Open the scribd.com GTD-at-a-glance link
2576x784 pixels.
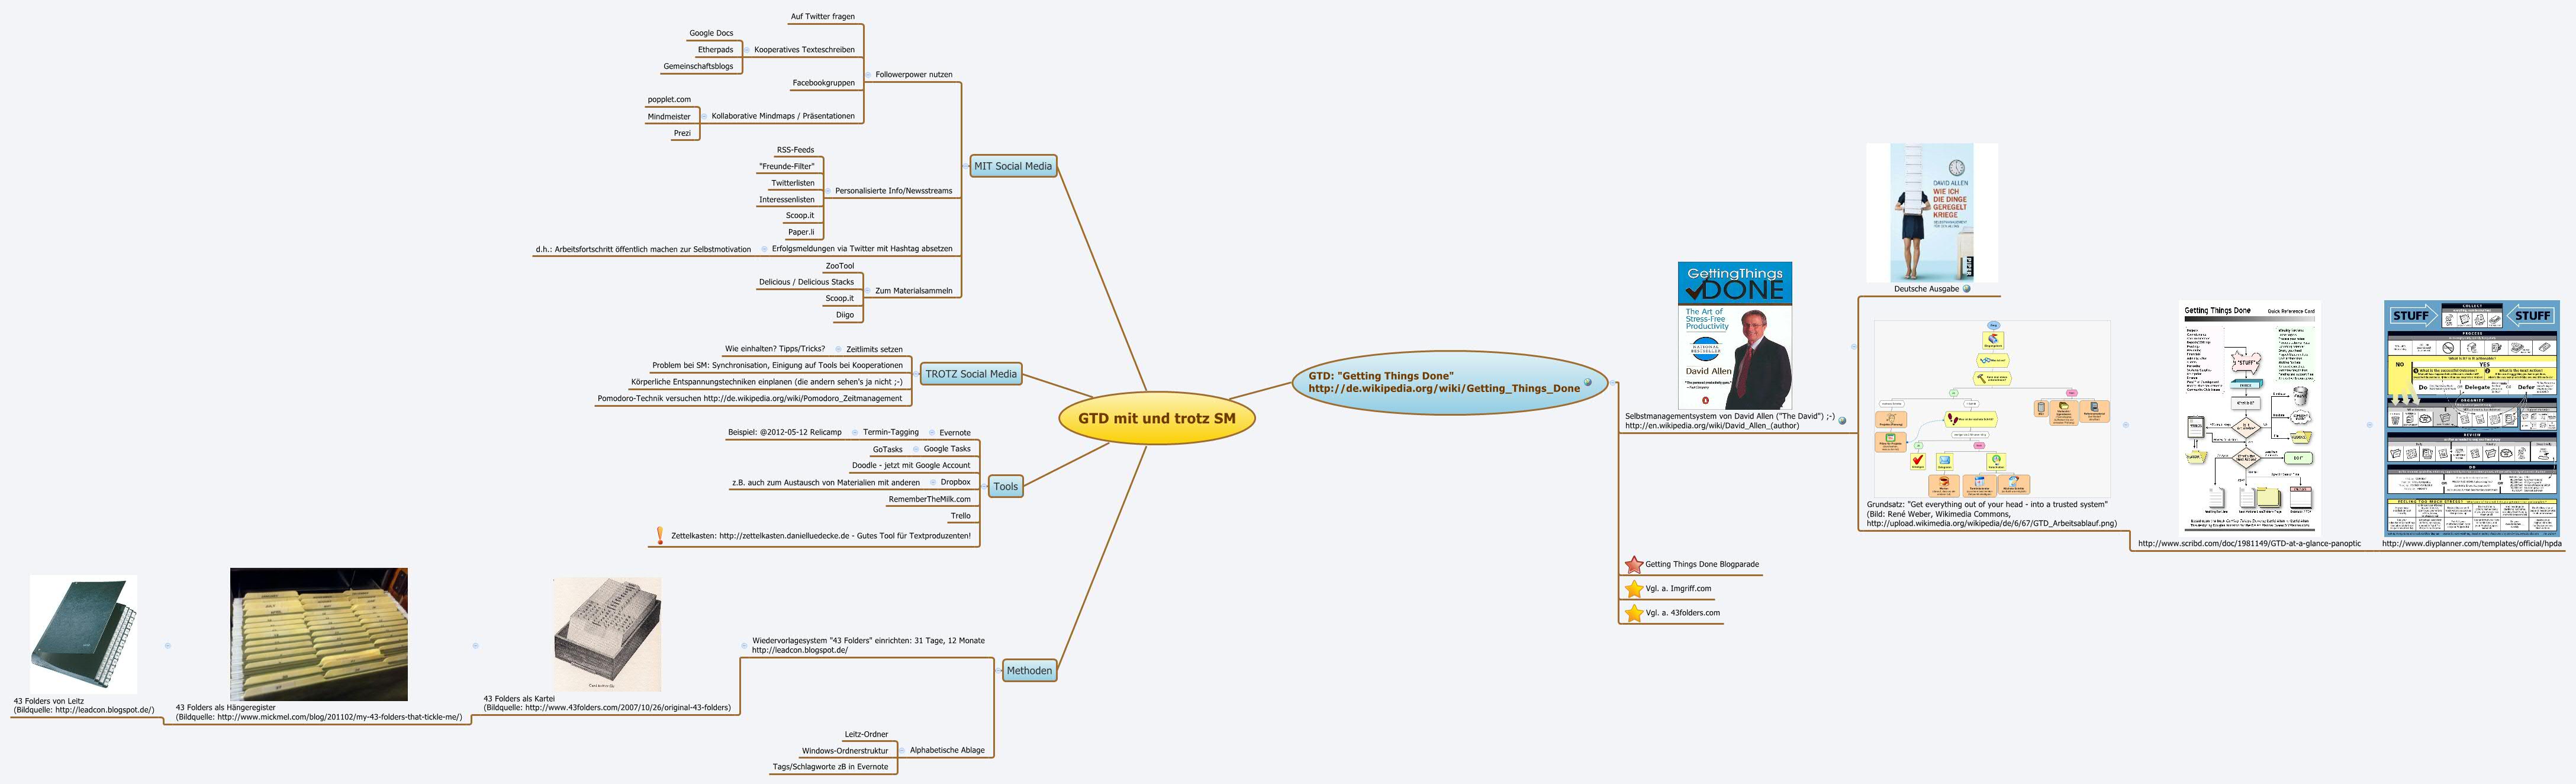[2249, 544]
